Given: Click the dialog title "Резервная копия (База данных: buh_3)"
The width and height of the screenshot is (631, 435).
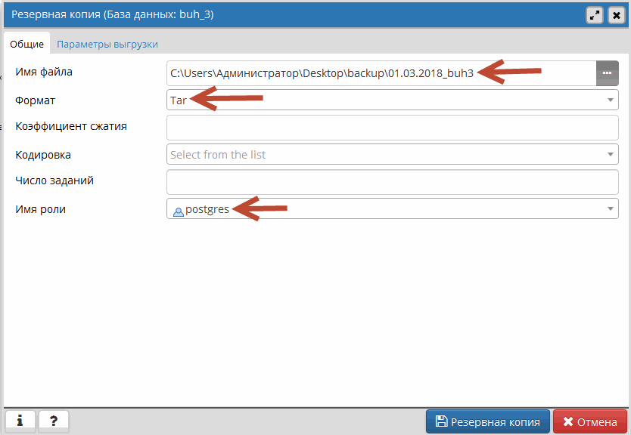Looking at the screenshot, I should [x=112, y=14].
